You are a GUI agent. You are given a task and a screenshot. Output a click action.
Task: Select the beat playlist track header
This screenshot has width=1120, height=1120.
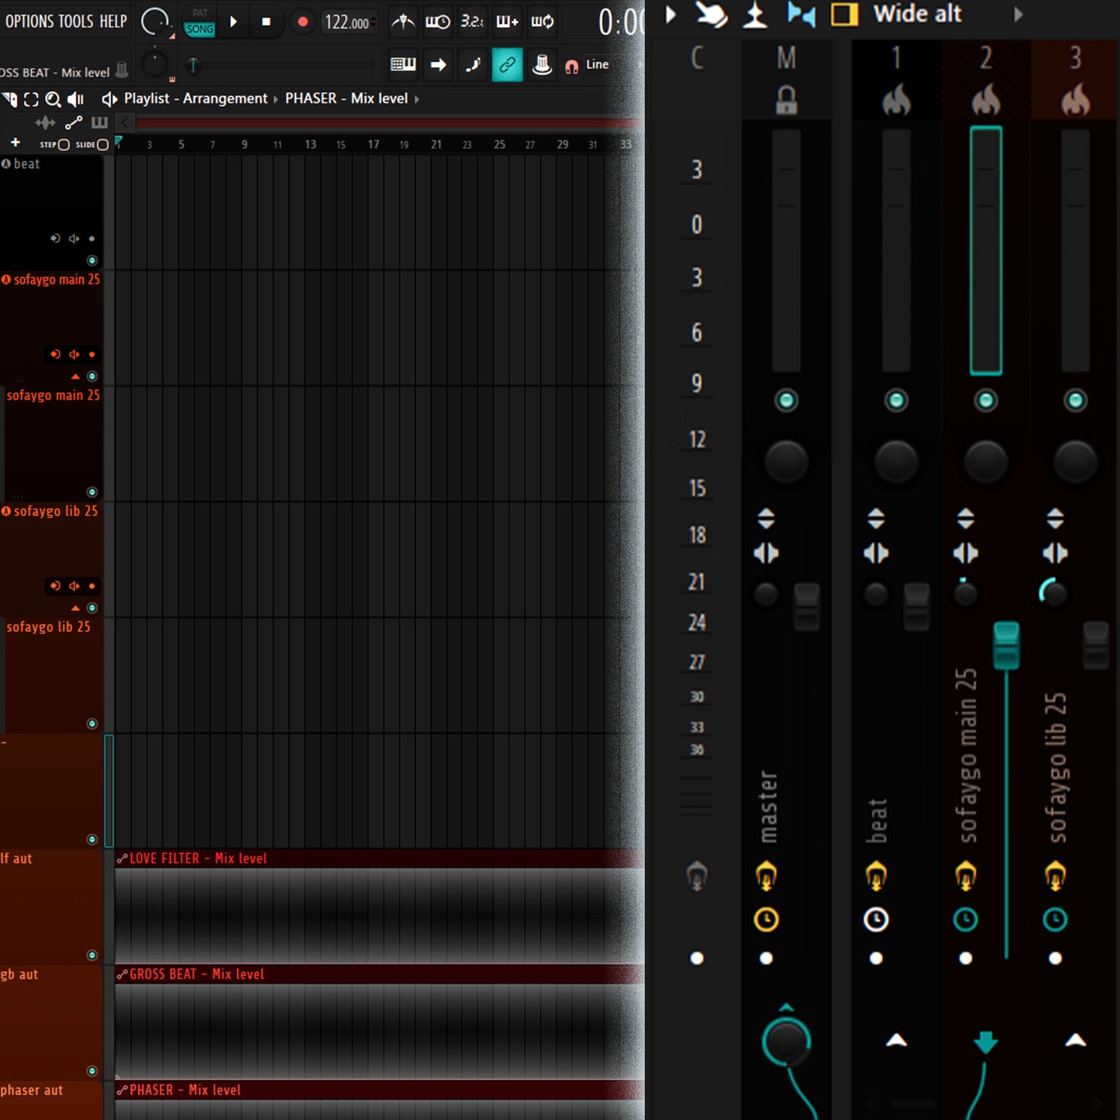[51, 212]
